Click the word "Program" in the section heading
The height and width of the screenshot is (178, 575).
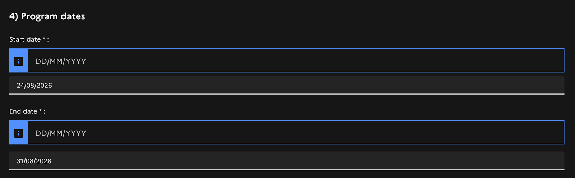pos(39,16)
